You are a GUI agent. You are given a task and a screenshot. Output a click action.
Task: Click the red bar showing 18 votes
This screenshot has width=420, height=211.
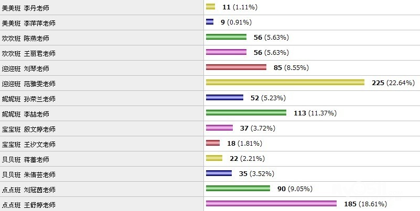point(212,143)
